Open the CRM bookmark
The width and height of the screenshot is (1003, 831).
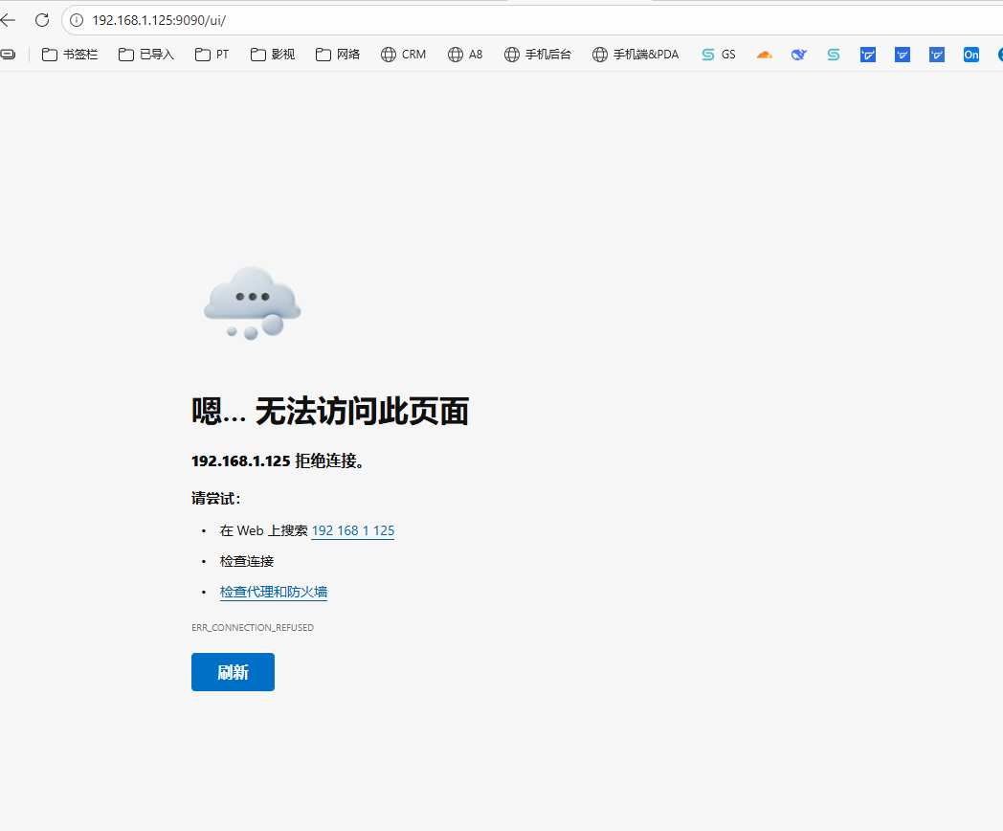click(x=403, y=55)
